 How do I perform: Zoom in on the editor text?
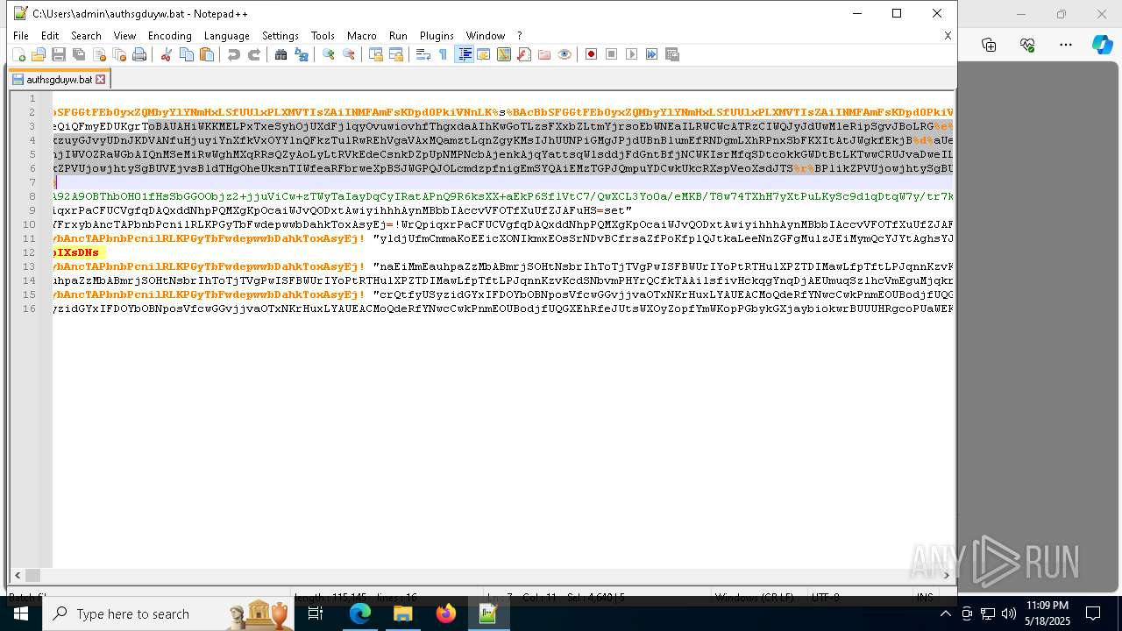pyautogui.click(x=328, y=54)
